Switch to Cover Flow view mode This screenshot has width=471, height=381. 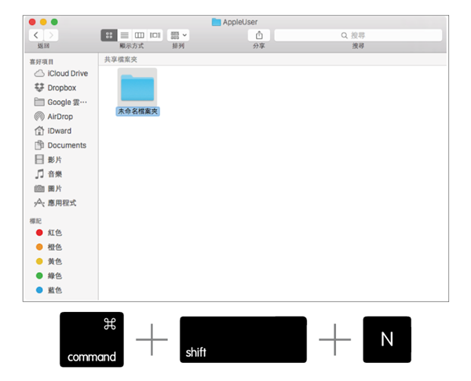tap(155, 35)
